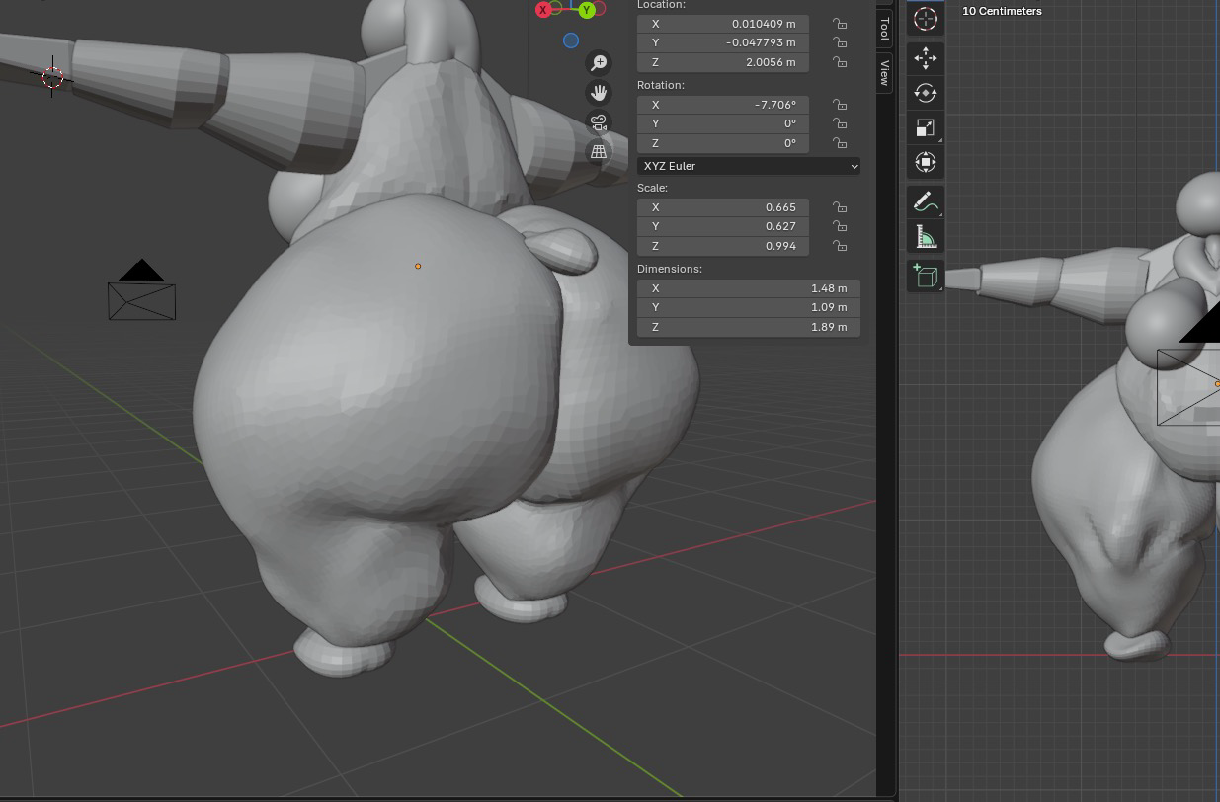1220x802 pixels.
Task: Lock the Location X value
Action: coord(839,24)
